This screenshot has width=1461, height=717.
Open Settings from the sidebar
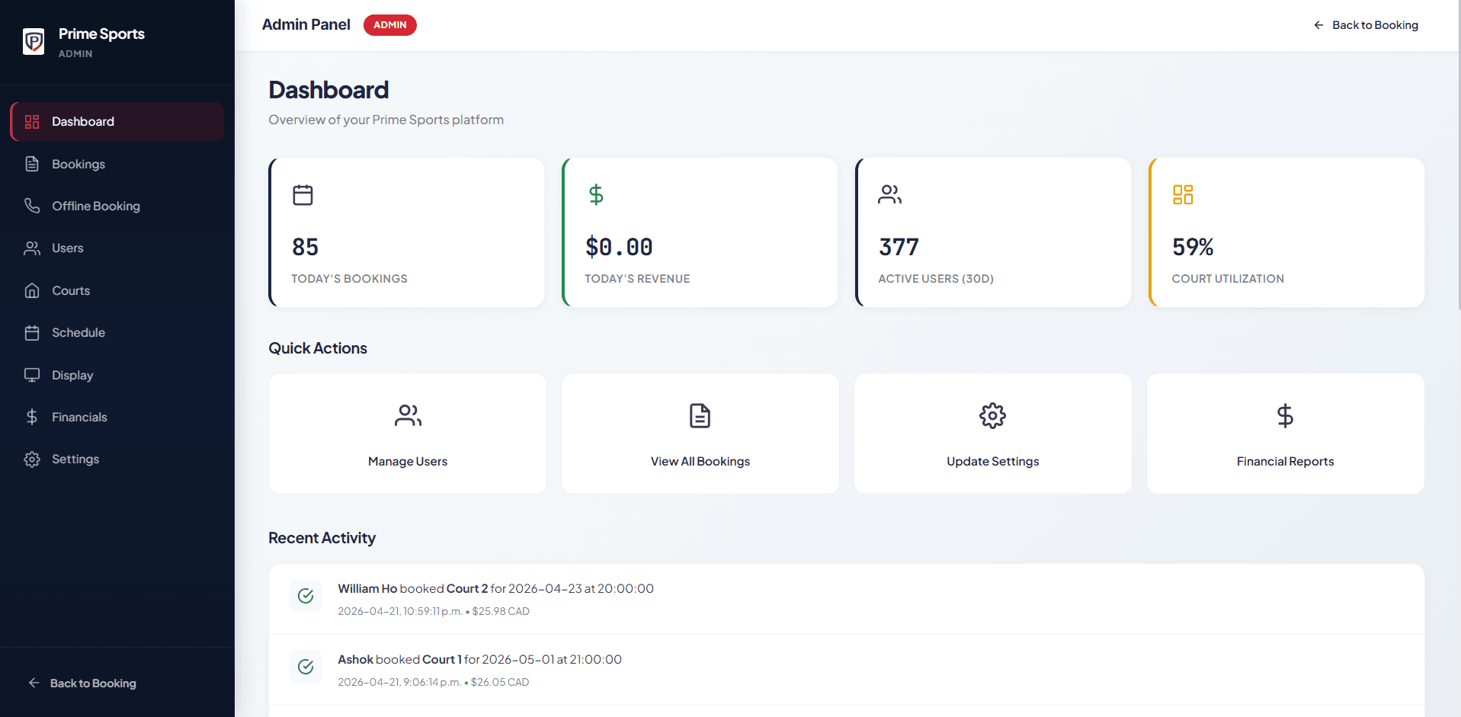pos(117,459)
